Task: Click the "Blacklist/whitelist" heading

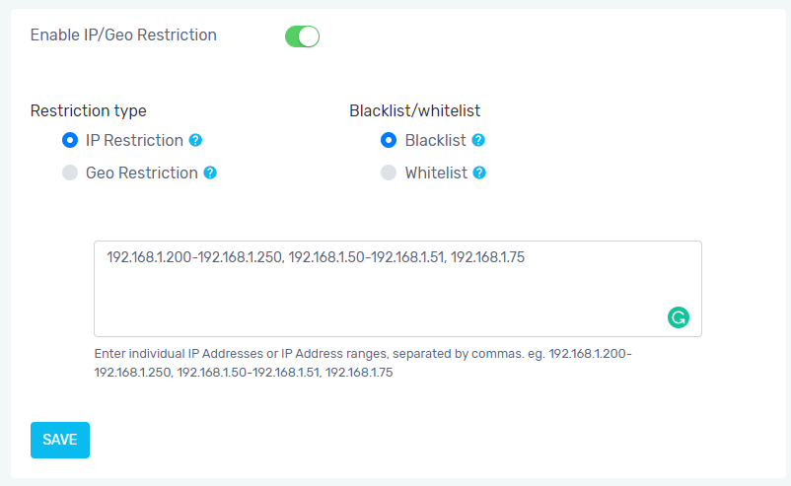Action: (x=414, y=111)
